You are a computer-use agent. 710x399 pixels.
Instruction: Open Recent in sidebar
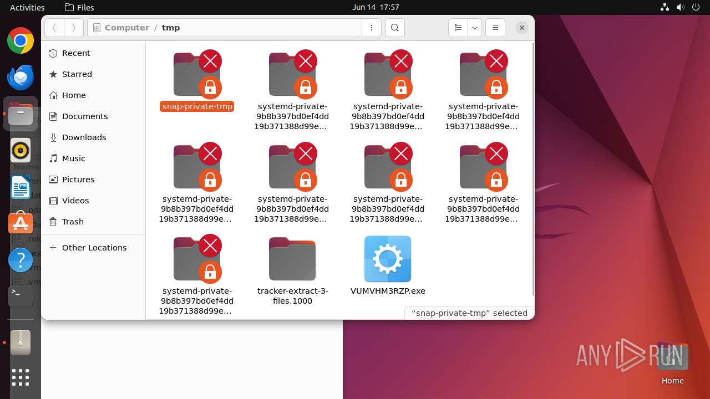(93, 53)
